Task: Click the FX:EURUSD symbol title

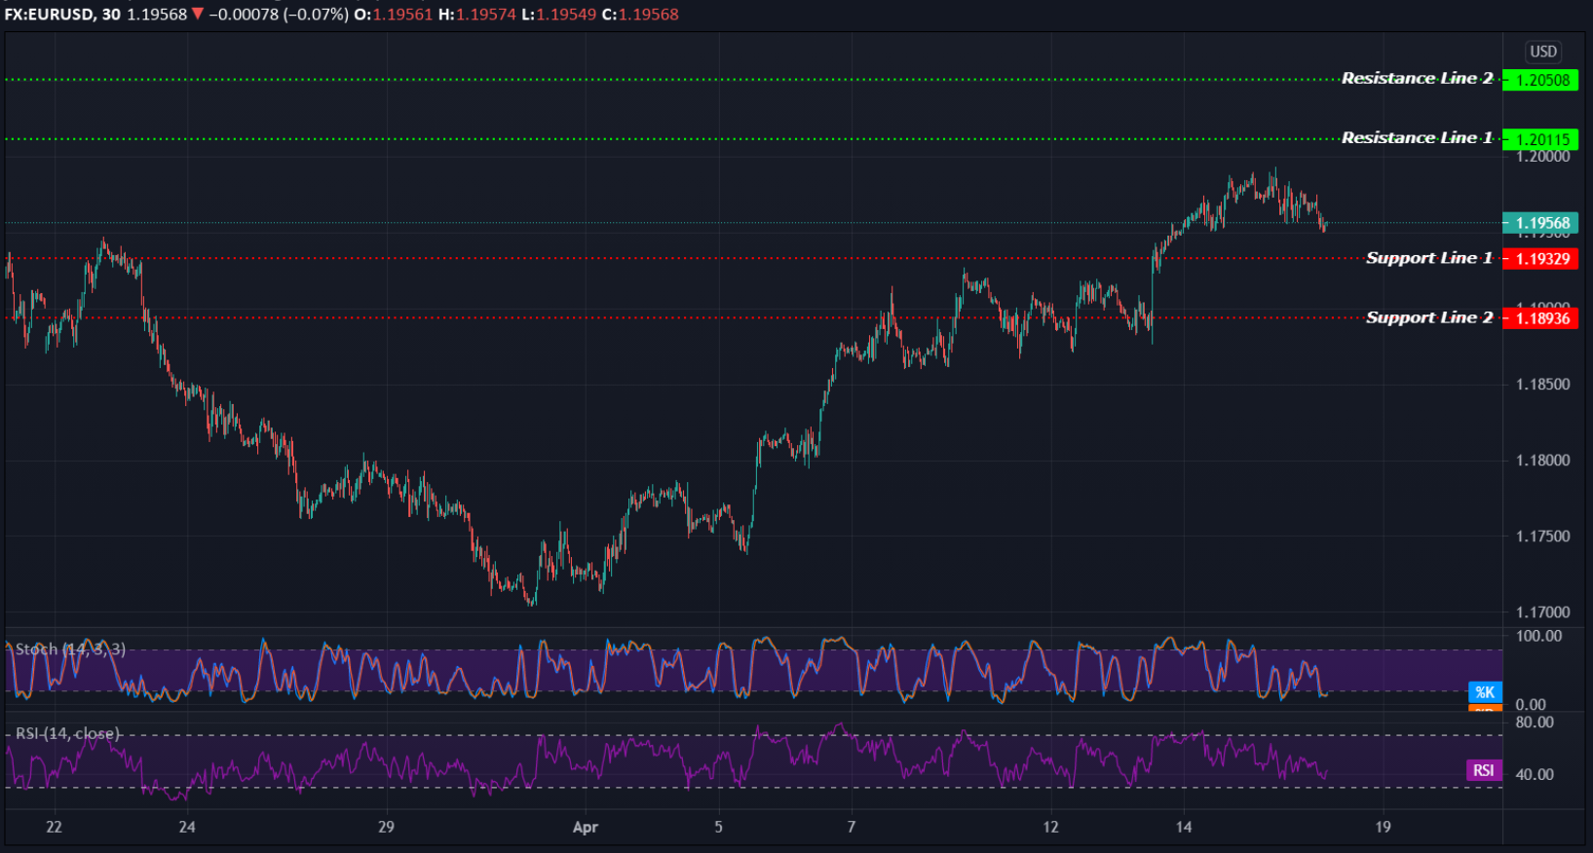Action: [48, 15]
